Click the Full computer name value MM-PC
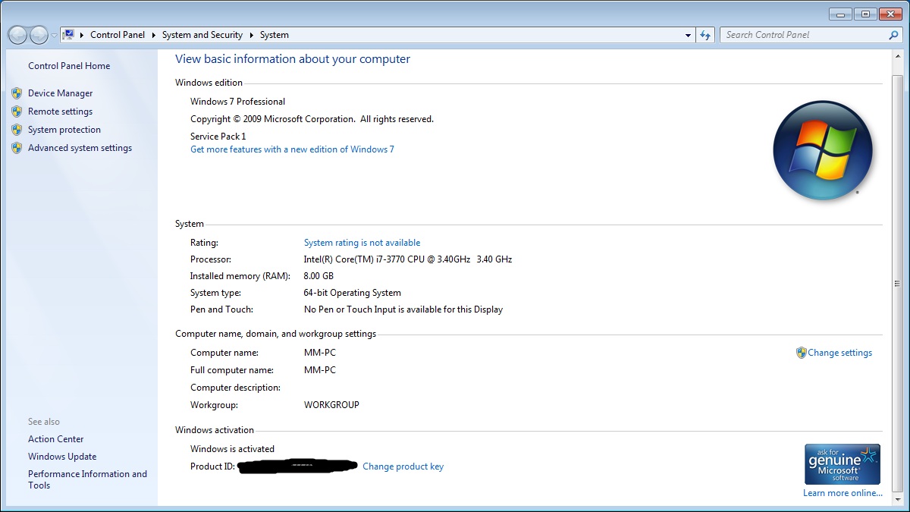The width and height of the screenshot is (910, 512). pyautogui.click(x=320, y=370)
